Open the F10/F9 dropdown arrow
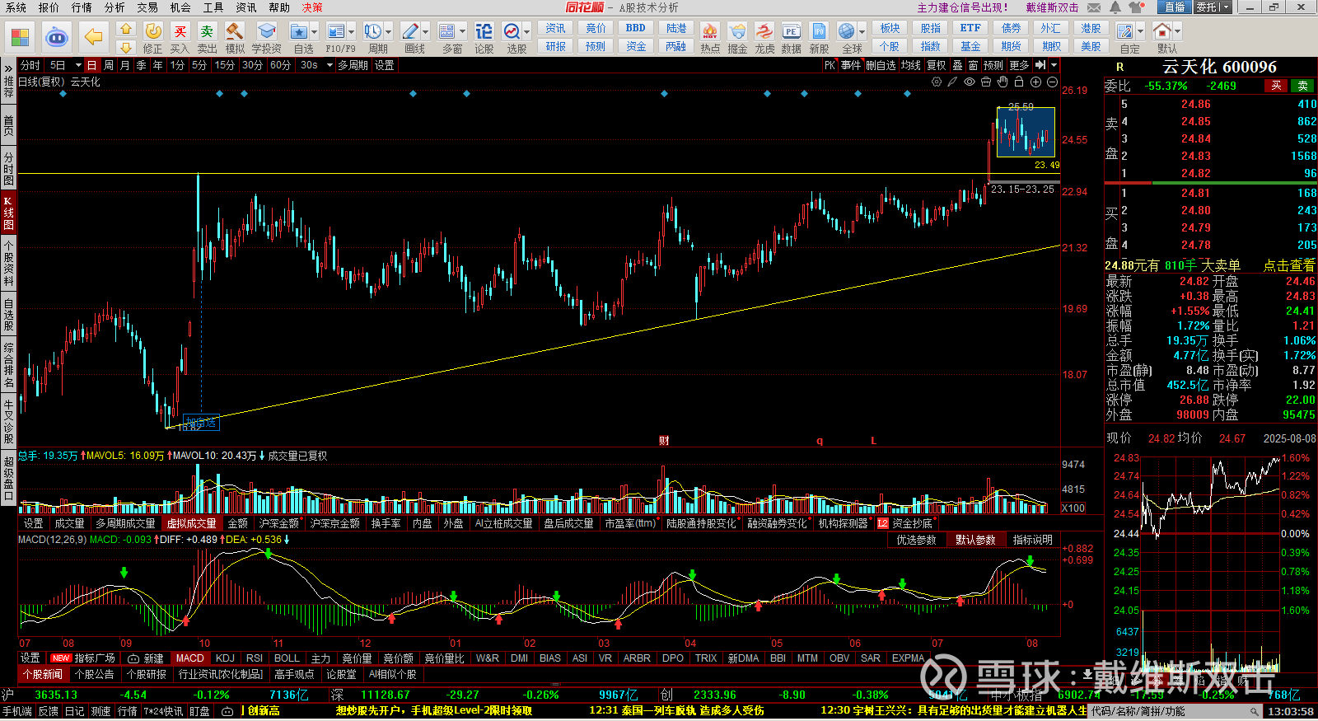The image size is (1318, 721). click(x=352, y=31)
